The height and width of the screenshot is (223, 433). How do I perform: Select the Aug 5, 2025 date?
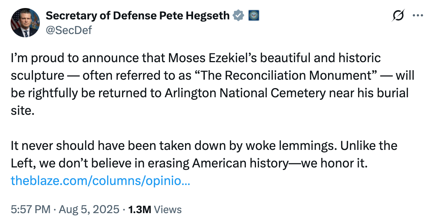tap(89, 209)
